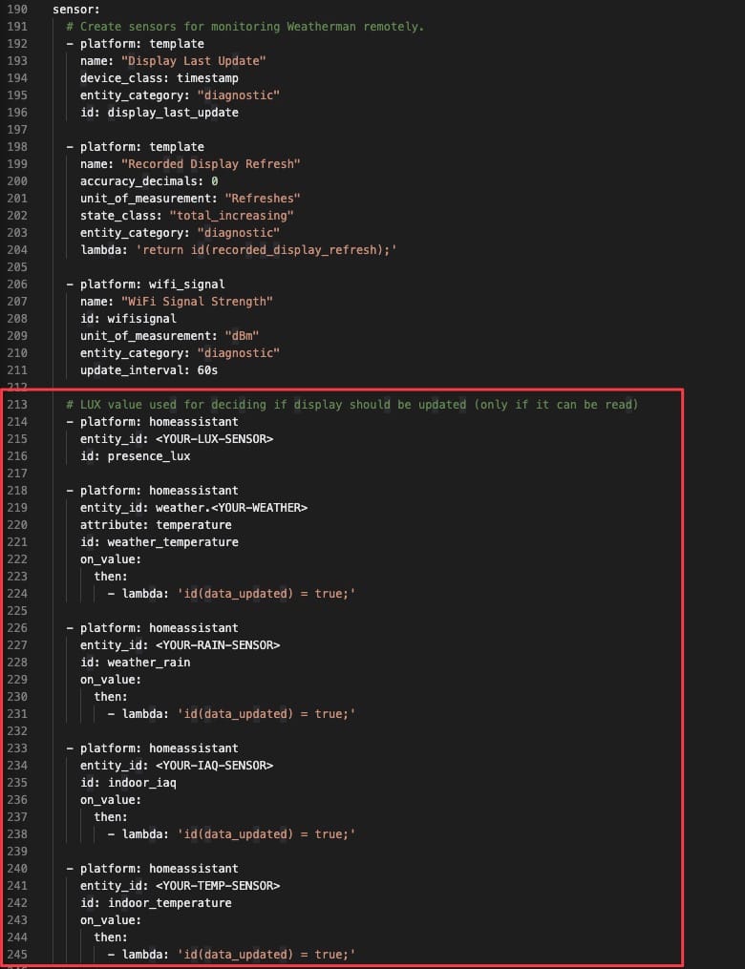Click the 'attribute: temperature' line
The image size is (745, 969).
coord(156,525)
